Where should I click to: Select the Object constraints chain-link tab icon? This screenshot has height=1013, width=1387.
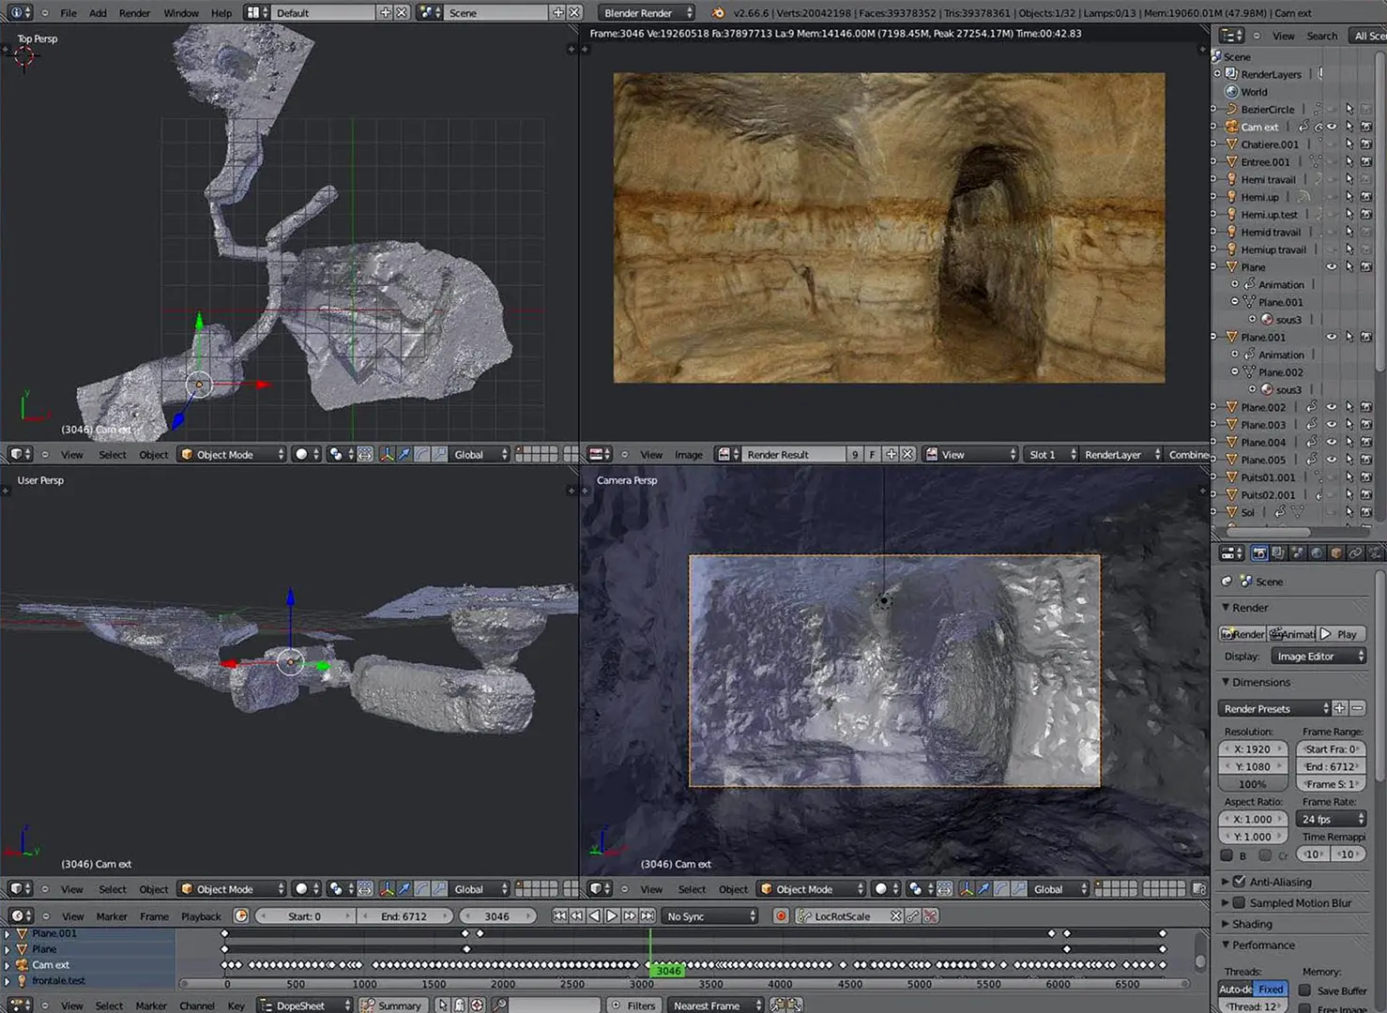(x=1355, y=554)
